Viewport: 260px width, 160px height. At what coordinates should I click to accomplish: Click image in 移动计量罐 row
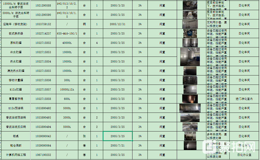pos(190,80)
